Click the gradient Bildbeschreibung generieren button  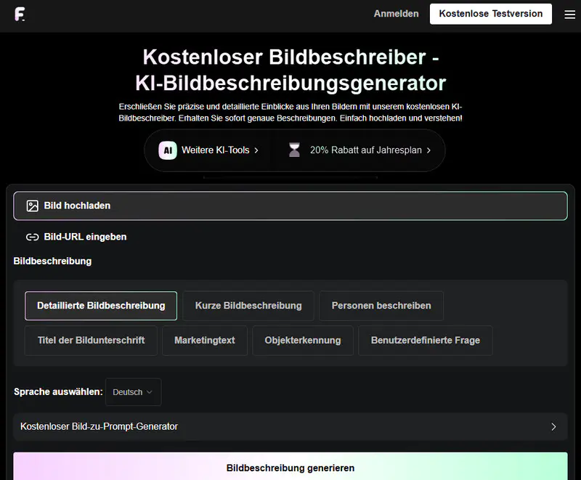[290, 468]
